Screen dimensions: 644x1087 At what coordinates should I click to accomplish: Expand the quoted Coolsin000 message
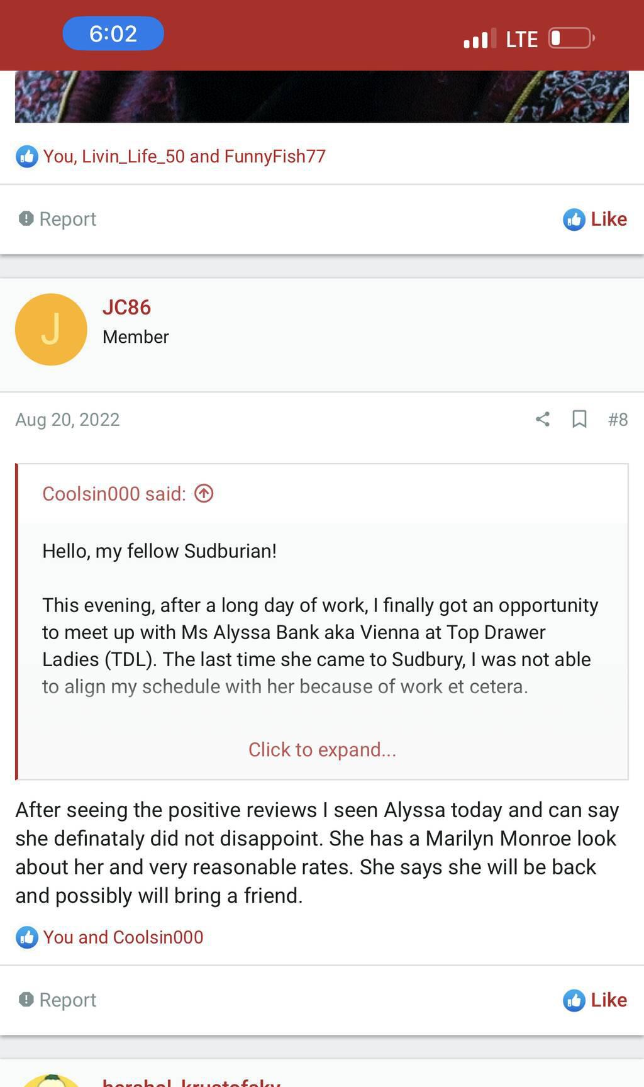coord(322,749)
